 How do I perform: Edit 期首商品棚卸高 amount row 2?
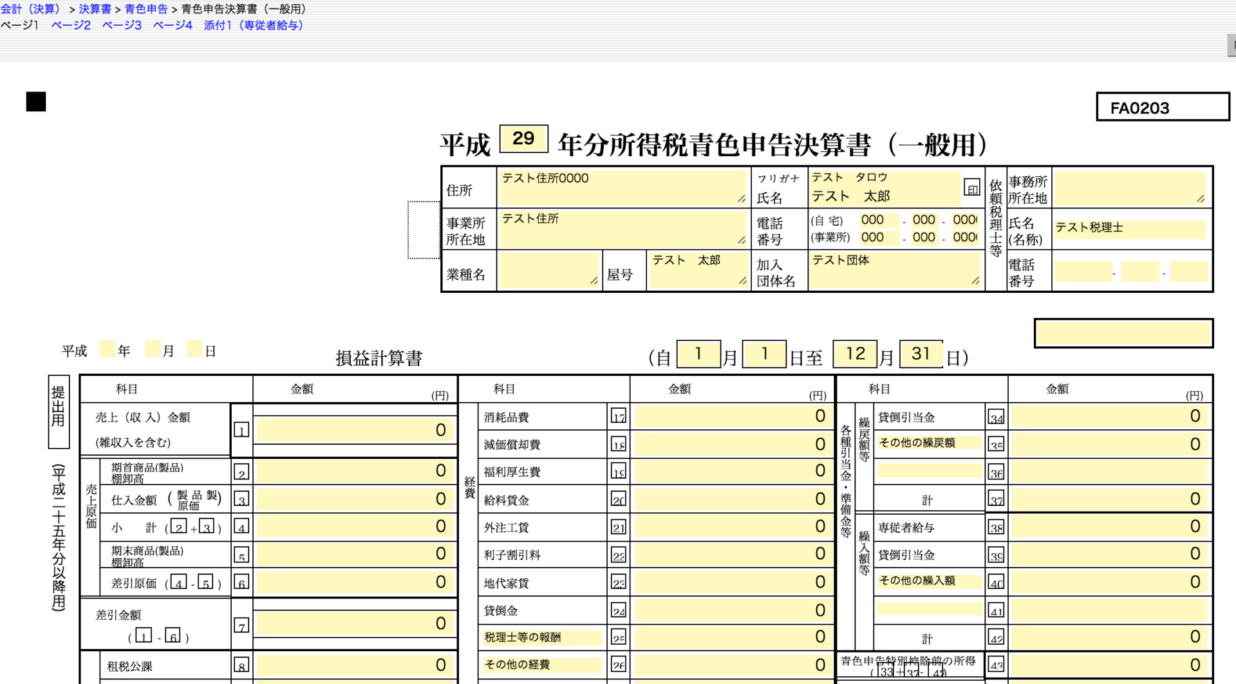click(355, 471)
